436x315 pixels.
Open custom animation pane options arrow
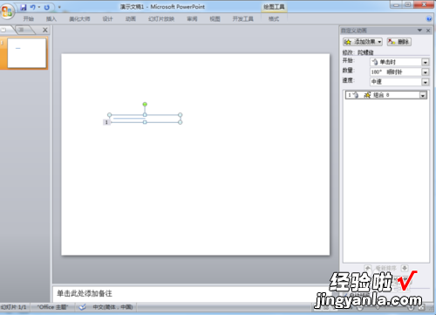[419, 31]
